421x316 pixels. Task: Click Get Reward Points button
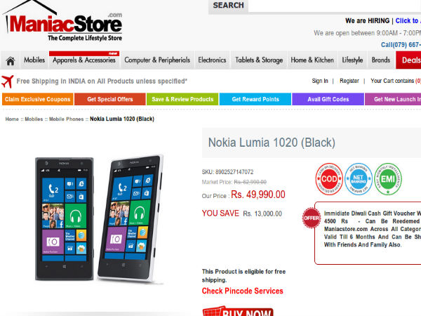(255, 99)
